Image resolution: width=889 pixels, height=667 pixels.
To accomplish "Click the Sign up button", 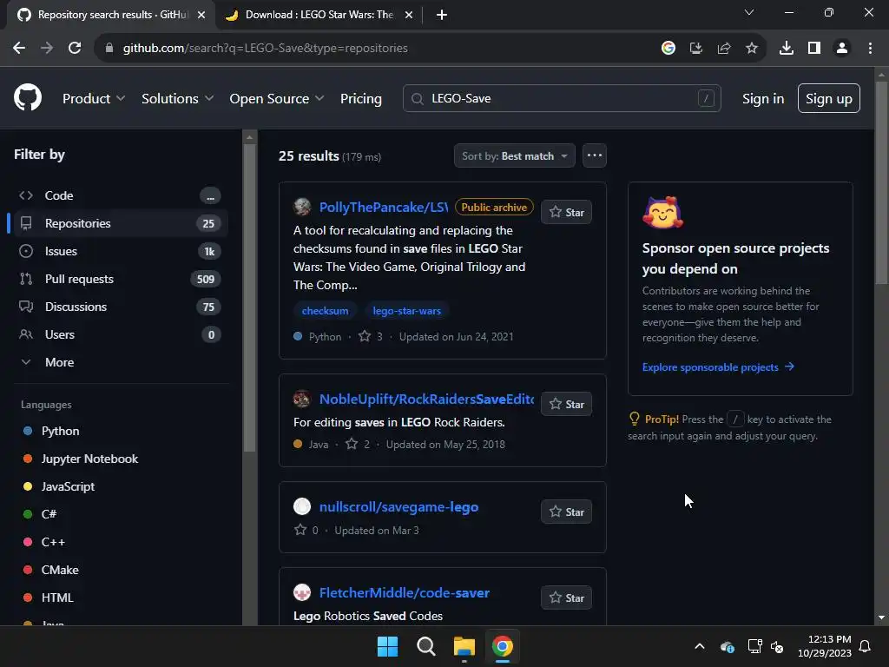I will click(828, 98).
